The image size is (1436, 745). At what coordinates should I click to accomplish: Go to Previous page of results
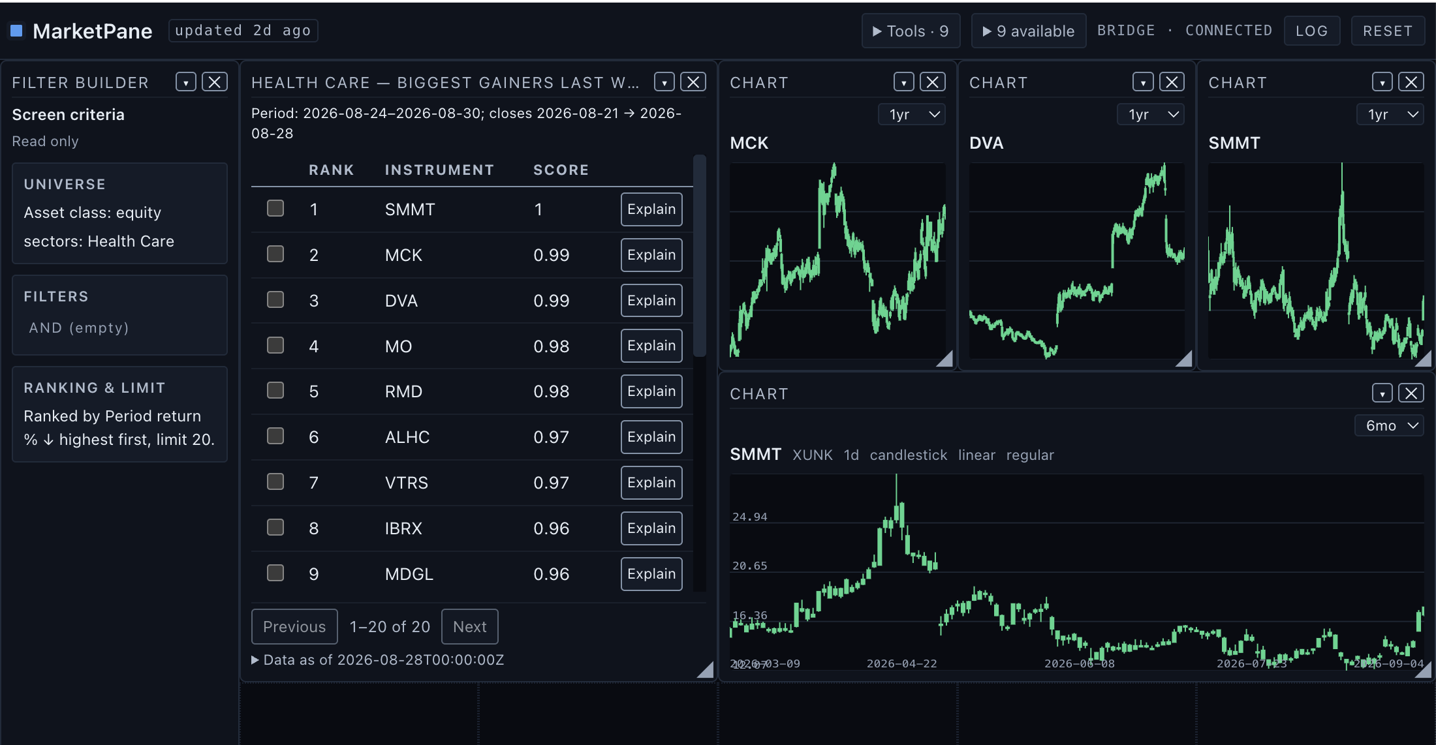coord(294,627)
